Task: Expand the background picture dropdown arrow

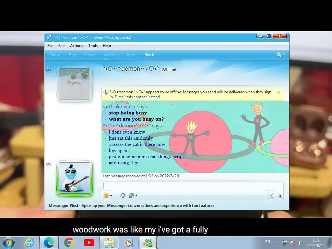Action: (136, 196)
